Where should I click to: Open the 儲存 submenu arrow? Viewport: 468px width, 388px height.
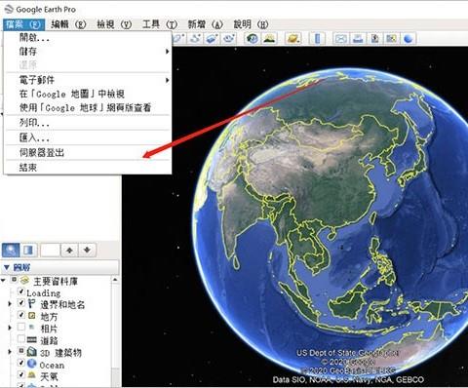(167, 52)
